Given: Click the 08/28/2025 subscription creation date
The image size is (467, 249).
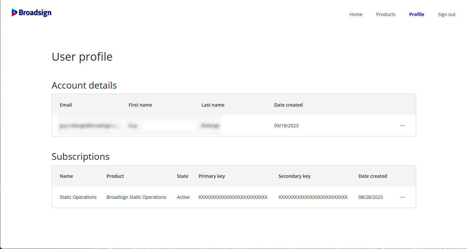Looking at the screenshot, I should 370,197.
